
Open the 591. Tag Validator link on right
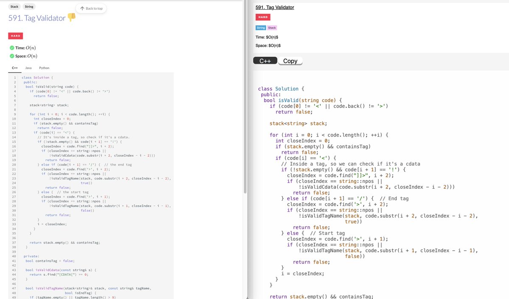point(275,7)
